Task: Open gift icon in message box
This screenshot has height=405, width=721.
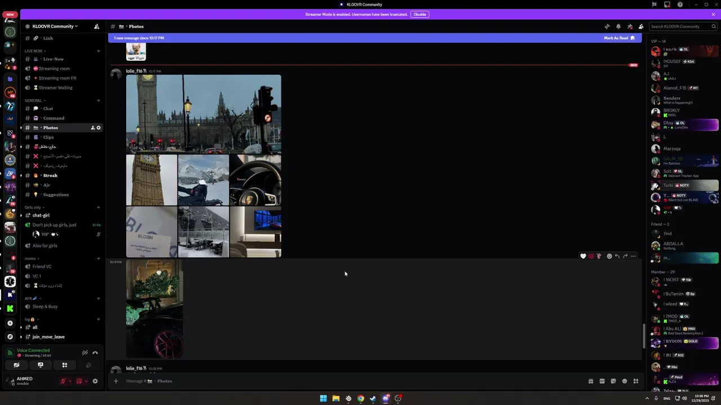Action: [x=590, y=381]
